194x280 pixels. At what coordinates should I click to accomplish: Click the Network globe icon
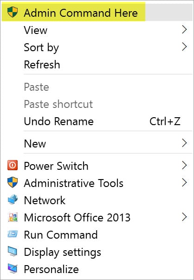coord(13,200)
